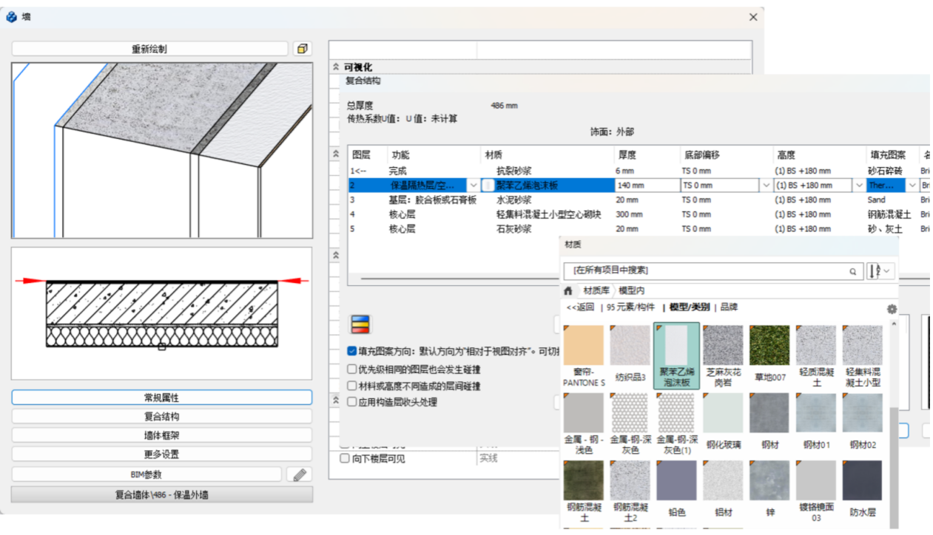This screenshot has height=535, width=933.
Task: Click the 3D wall preview image
Action: (x=162, y=150)
